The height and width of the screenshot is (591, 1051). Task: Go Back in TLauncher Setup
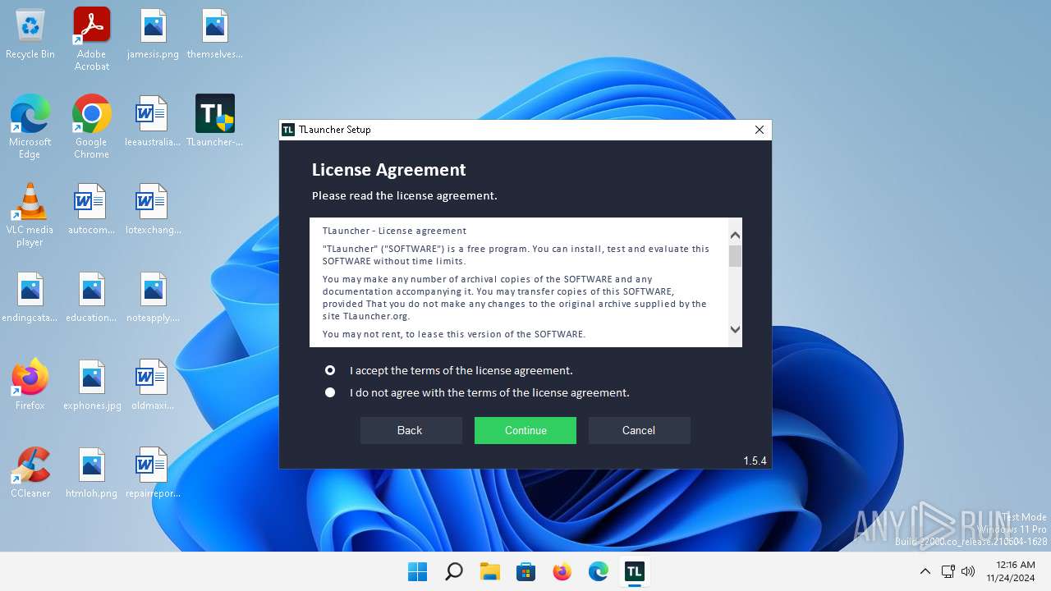pyautogui.click(x=411, y=430)
